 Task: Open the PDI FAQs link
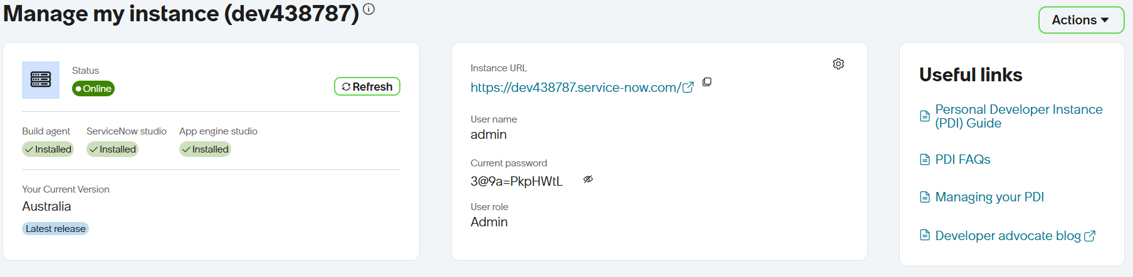point(963,159)
